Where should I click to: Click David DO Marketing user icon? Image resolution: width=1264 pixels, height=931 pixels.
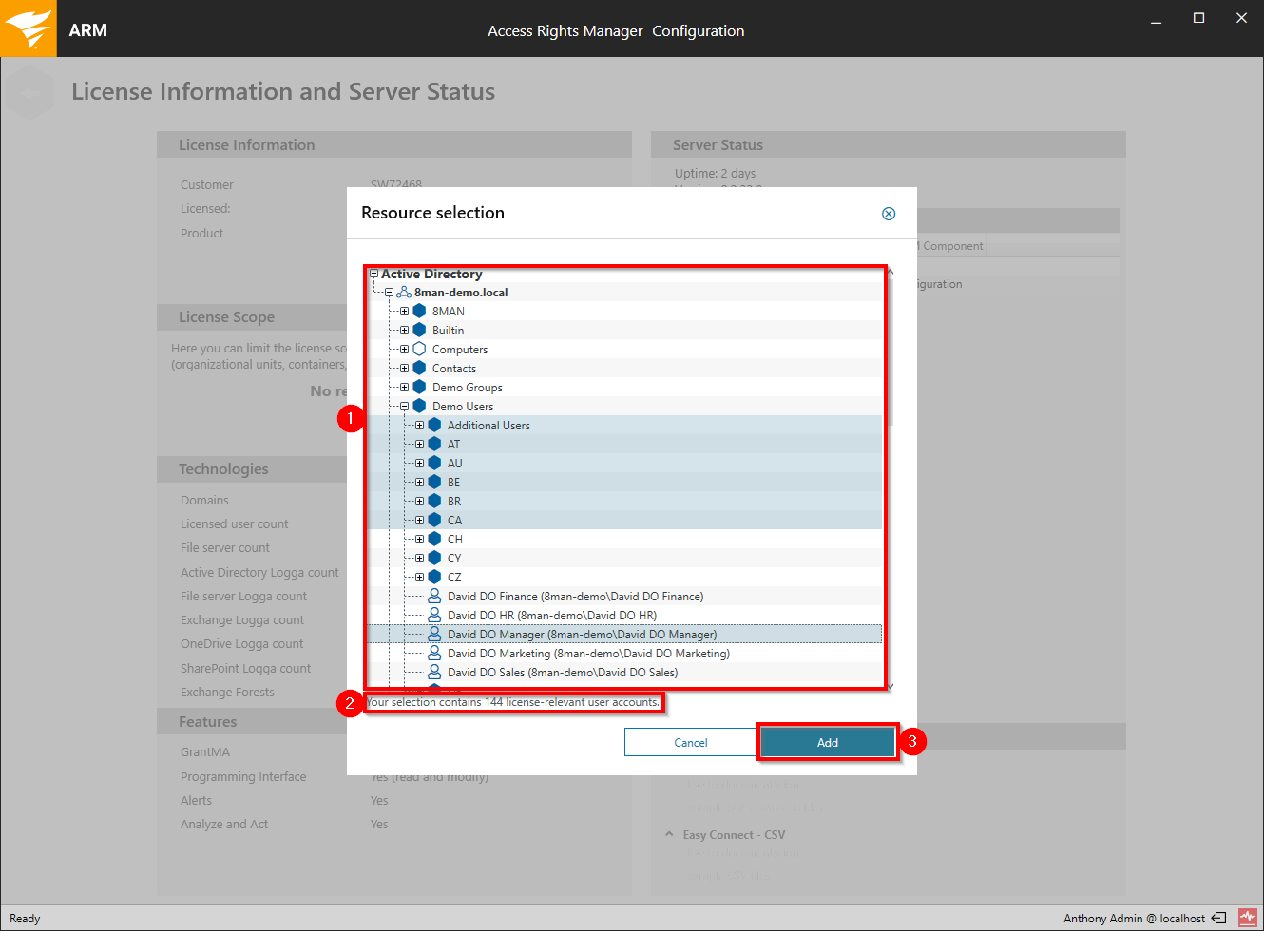pyautogui.click(x=434, y=653)
